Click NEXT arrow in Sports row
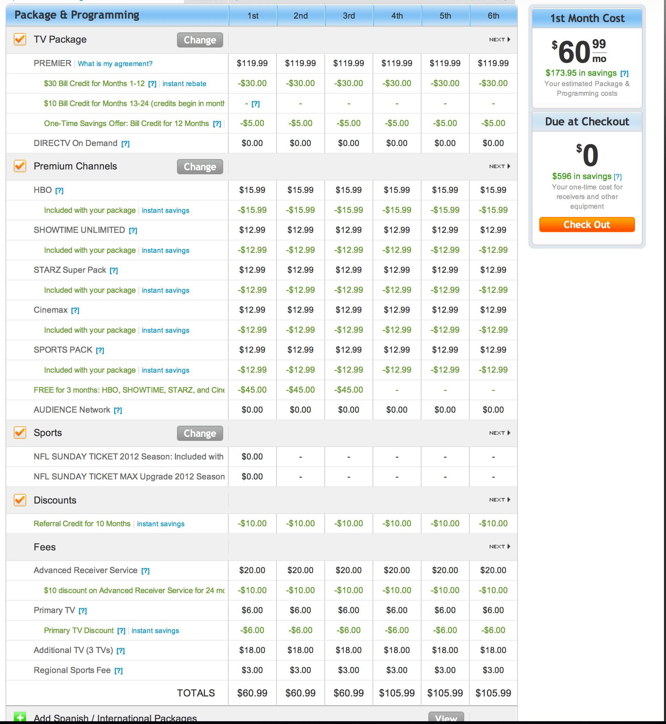 499,433
